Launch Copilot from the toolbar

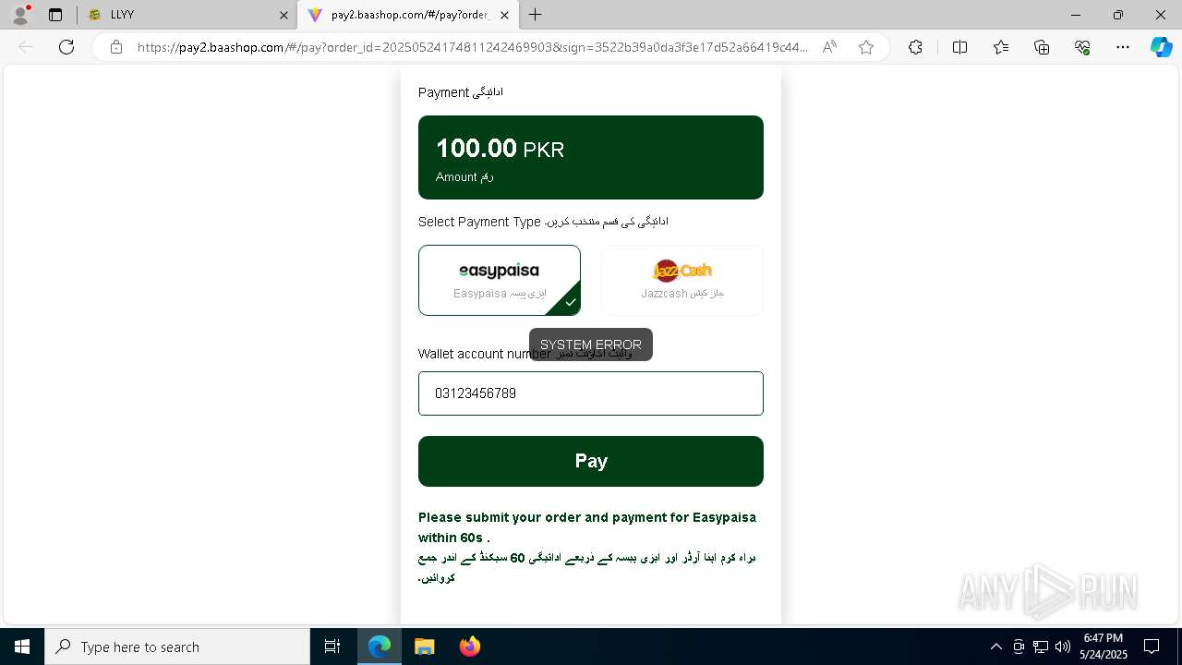(x=1161, y=47)
